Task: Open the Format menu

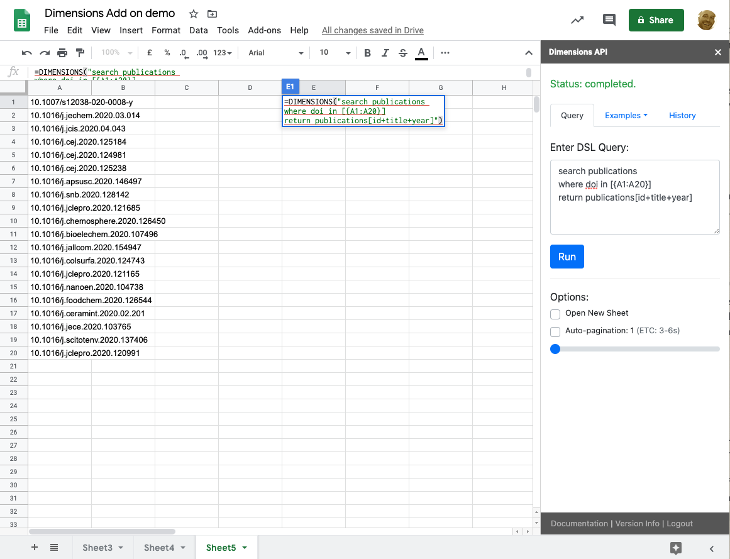Action: (166, 30)
